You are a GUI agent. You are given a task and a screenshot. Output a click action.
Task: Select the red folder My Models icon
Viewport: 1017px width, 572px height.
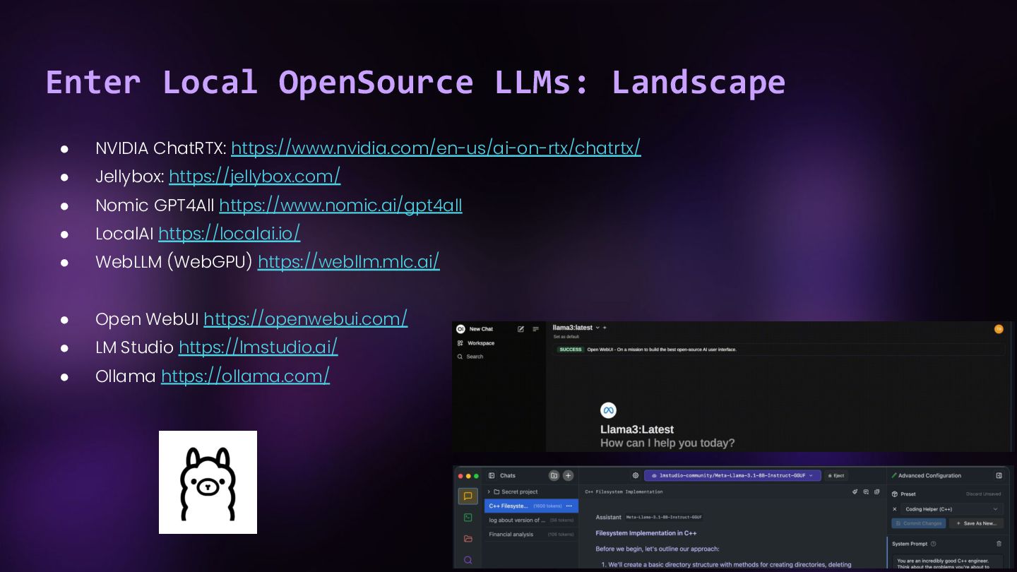pos(468,539)
